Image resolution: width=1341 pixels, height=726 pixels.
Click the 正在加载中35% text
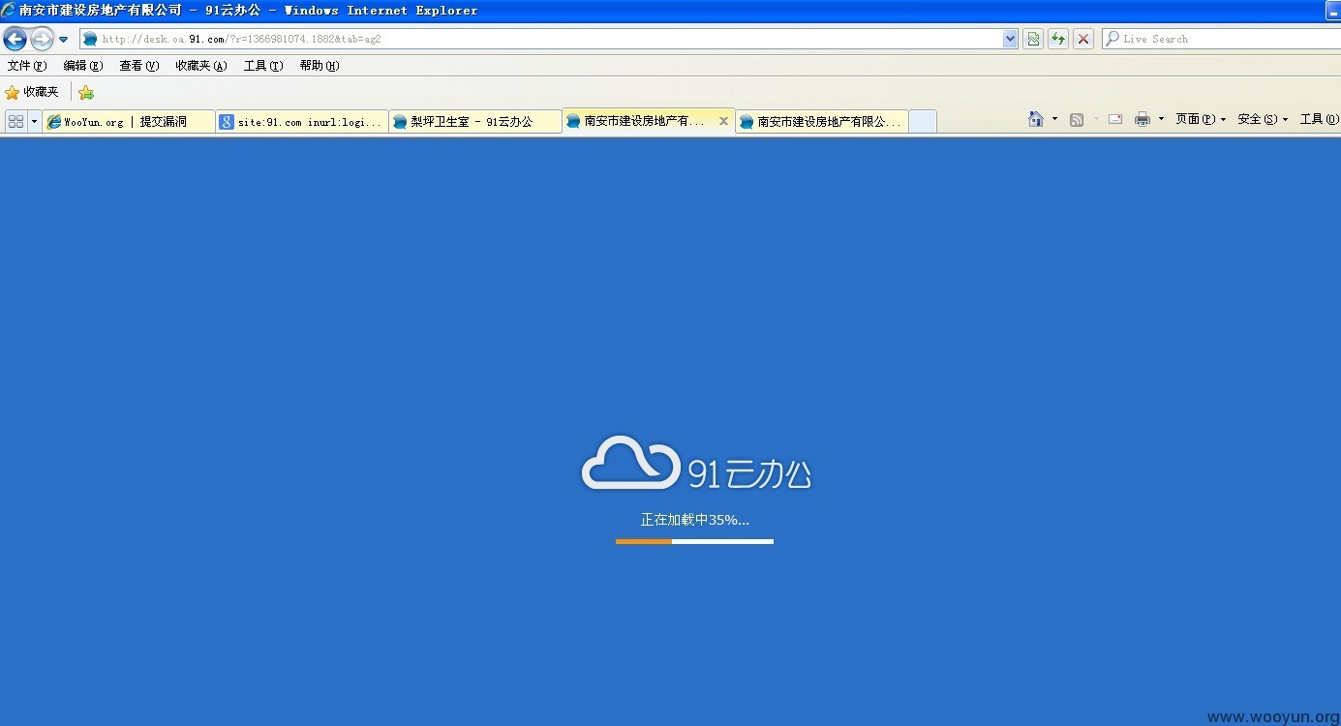[695, 520]
